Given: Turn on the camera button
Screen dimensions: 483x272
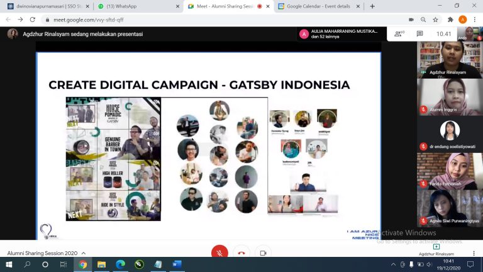Looking at the screenshot, I should pyautogui.click(x=263, y=252).
